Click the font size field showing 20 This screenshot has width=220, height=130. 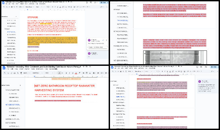pos(59,73)
